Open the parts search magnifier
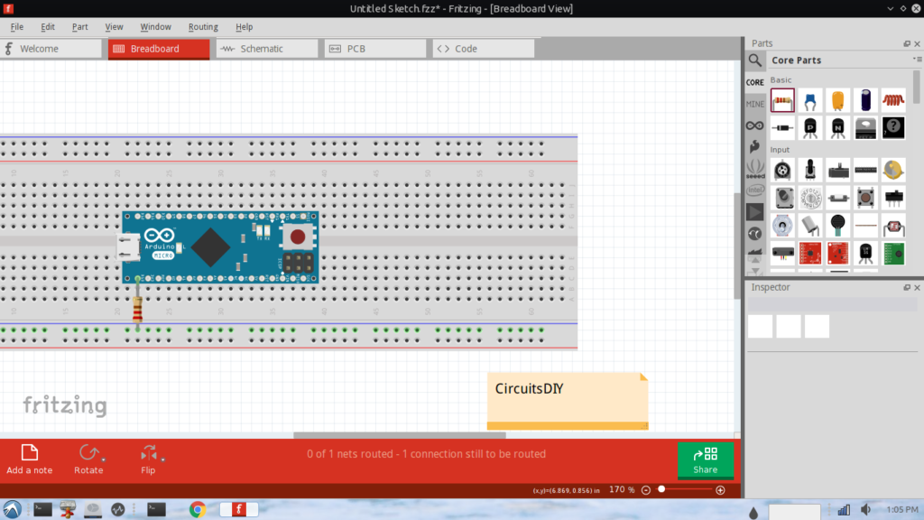 click(755, 60)
